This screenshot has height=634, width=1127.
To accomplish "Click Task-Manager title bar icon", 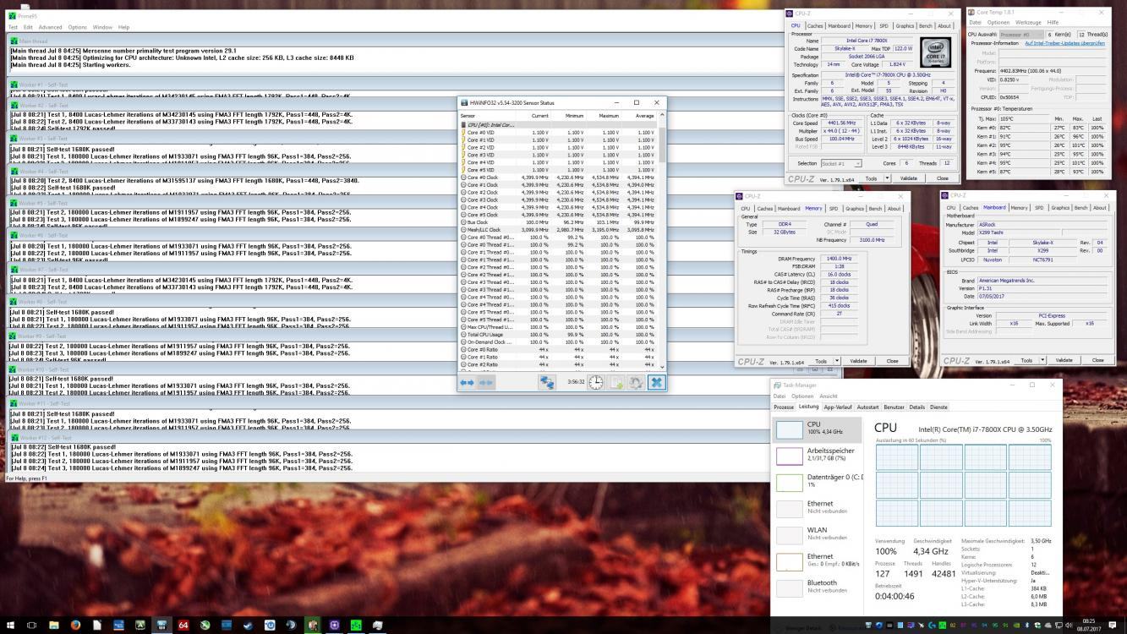I will (776, 385).
